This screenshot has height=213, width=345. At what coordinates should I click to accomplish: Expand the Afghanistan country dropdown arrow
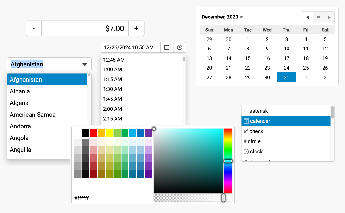(84, 64)
